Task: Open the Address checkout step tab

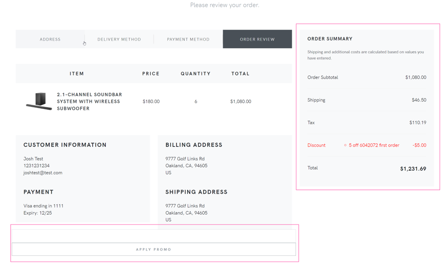Action: [50, 39]
